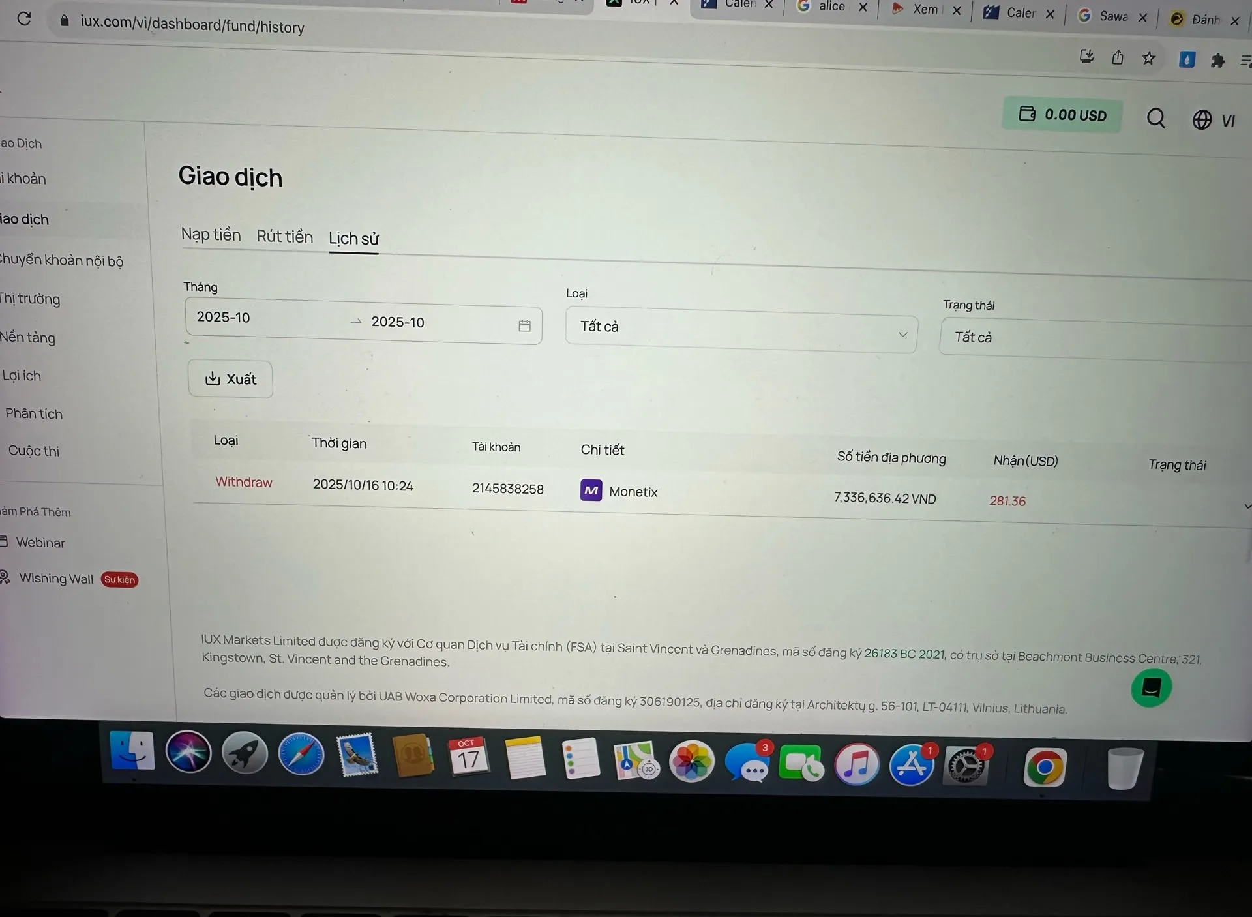This screenshot has width=1252, height=917.
Task: Expand the Withdraw row chevron
Action: (x=1247, y=506)
